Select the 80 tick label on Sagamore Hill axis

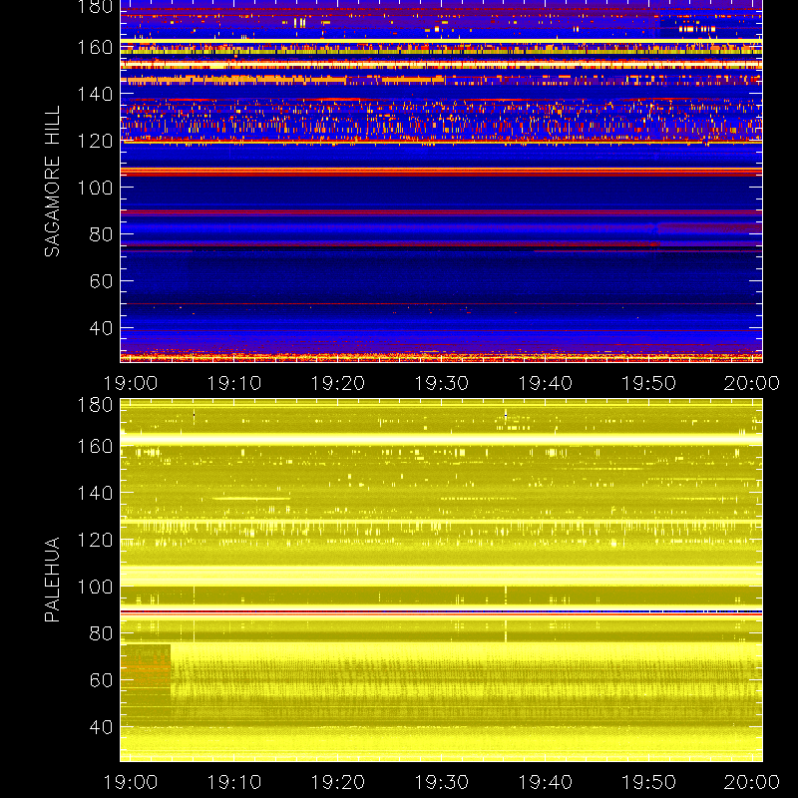[101, 234]
